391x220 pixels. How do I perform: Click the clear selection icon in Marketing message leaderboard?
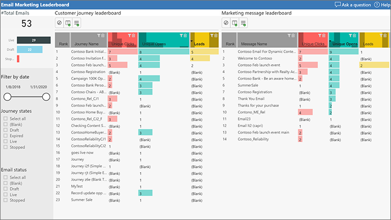point(226,23)
